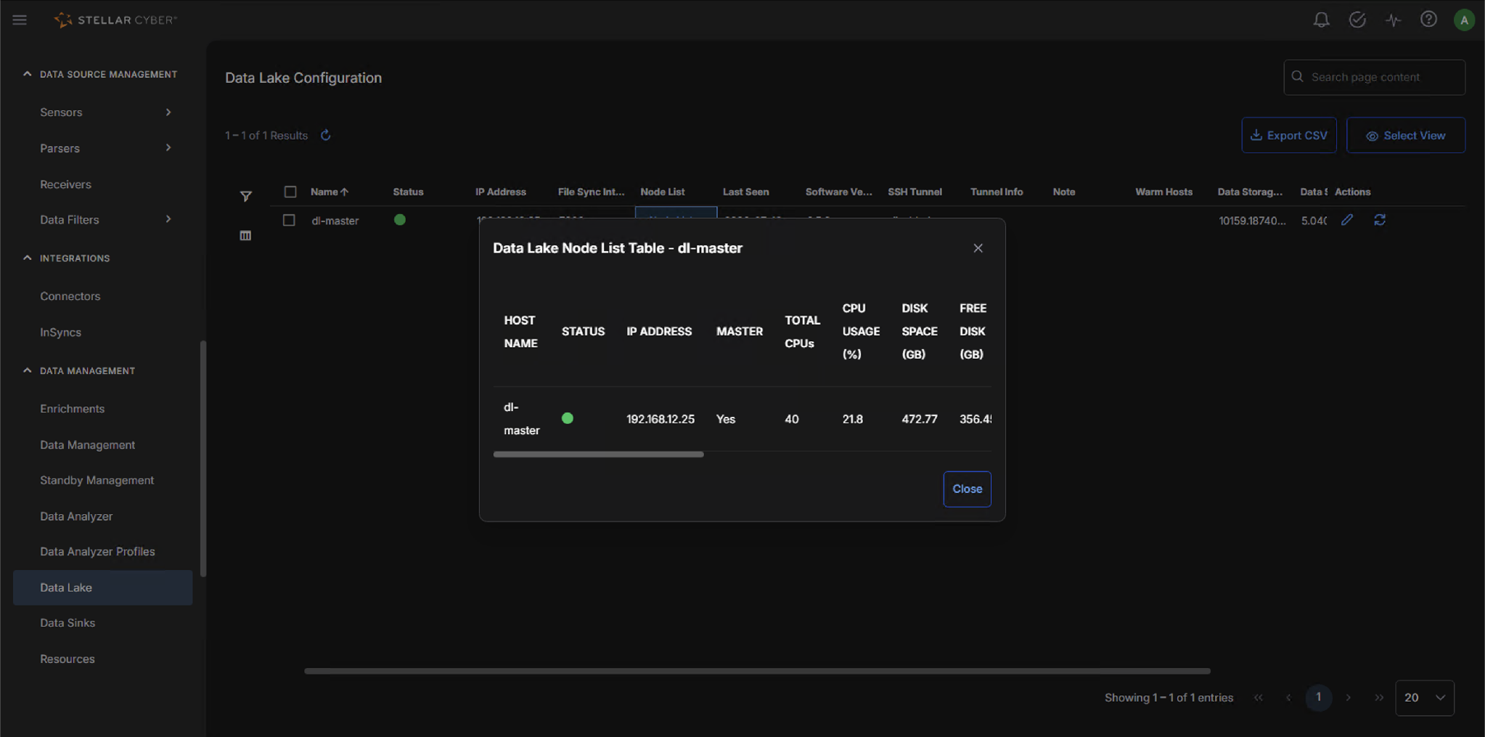Collapse the Data Management section

28,370
